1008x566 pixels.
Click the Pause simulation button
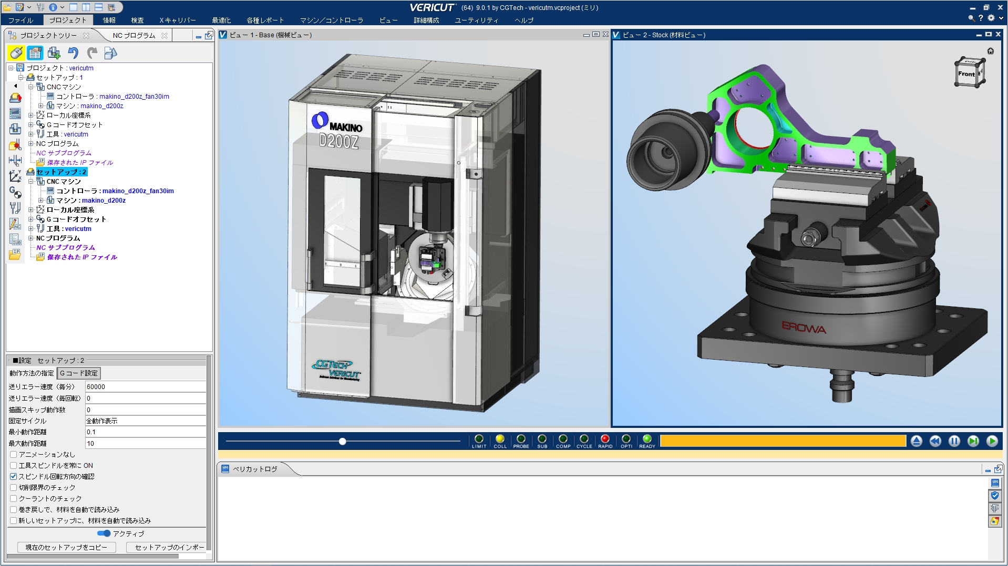(x=954, y=441)
